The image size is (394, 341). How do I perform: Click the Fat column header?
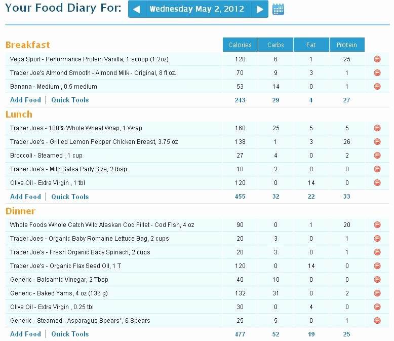(311, 45)
